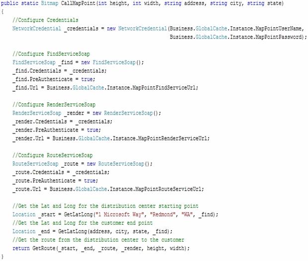Click the MapPointUserName property text
308x261 pixels.
[x=279, y=29]
